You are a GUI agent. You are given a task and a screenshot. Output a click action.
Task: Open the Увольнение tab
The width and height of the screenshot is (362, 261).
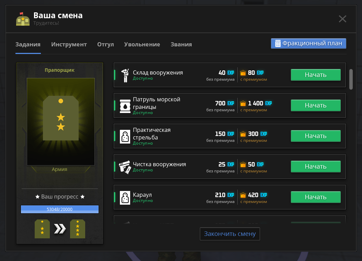(142, 44)
